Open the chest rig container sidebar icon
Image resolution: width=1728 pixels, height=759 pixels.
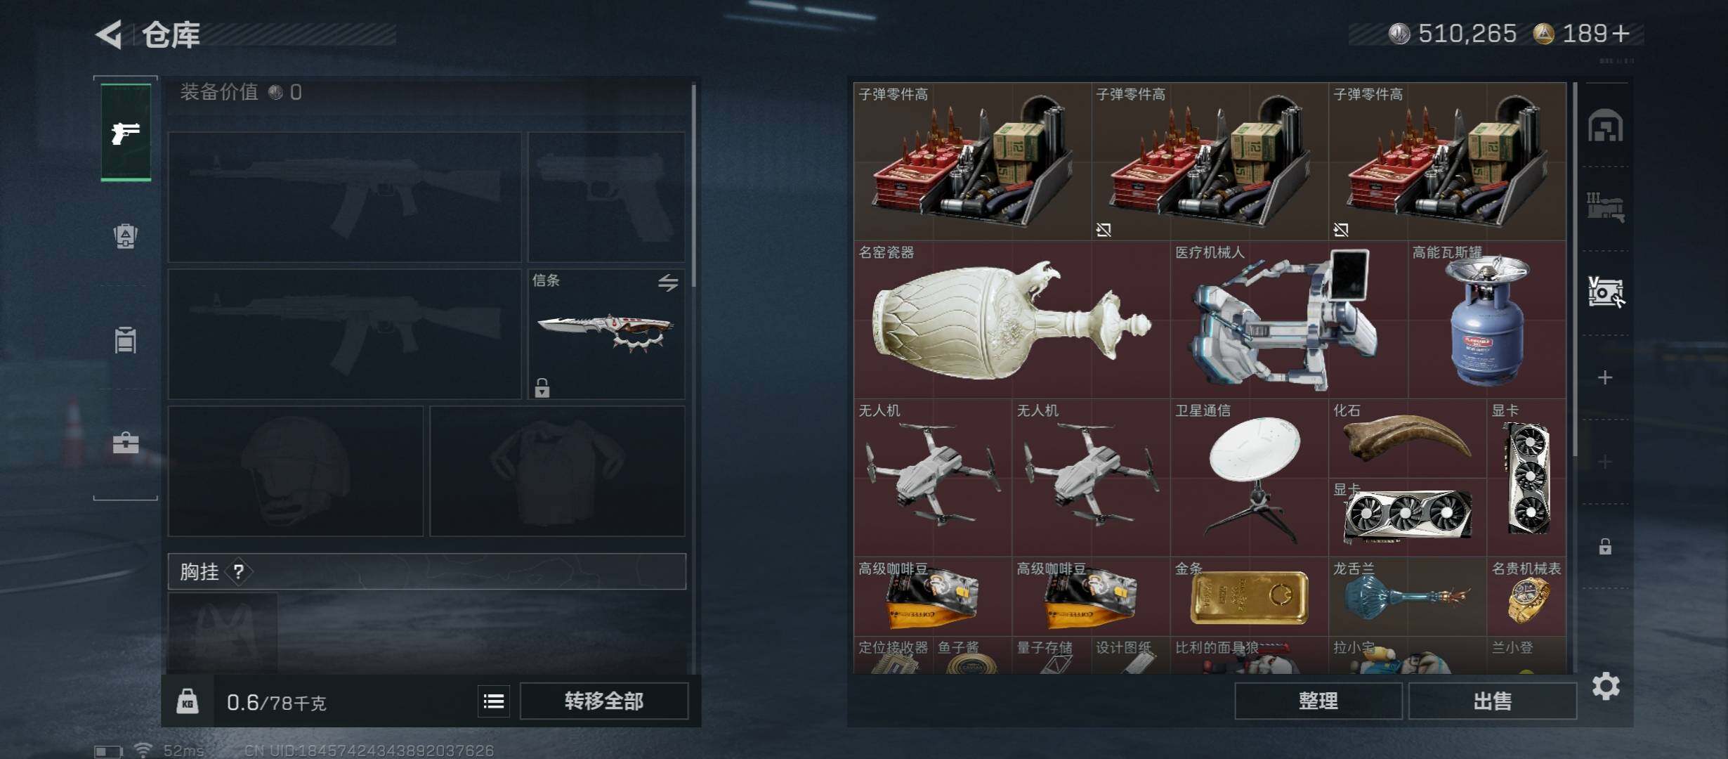pyautogui.click(x=126, y=339)
